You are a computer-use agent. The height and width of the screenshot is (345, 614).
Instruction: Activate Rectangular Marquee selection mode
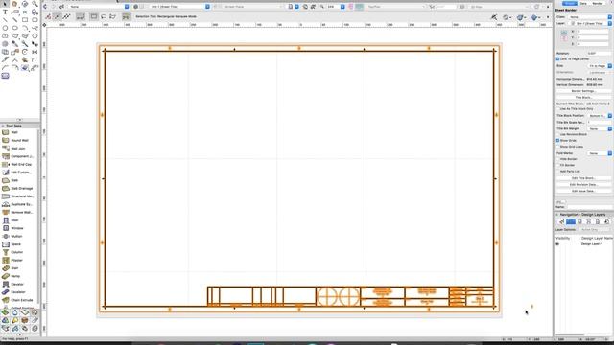(x=94, y=16)
